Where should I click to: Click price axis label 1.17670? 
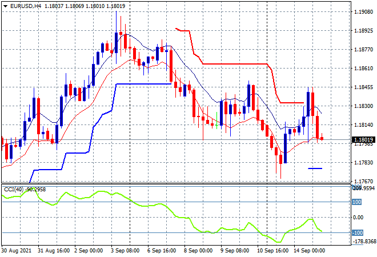tap(363, 181)
